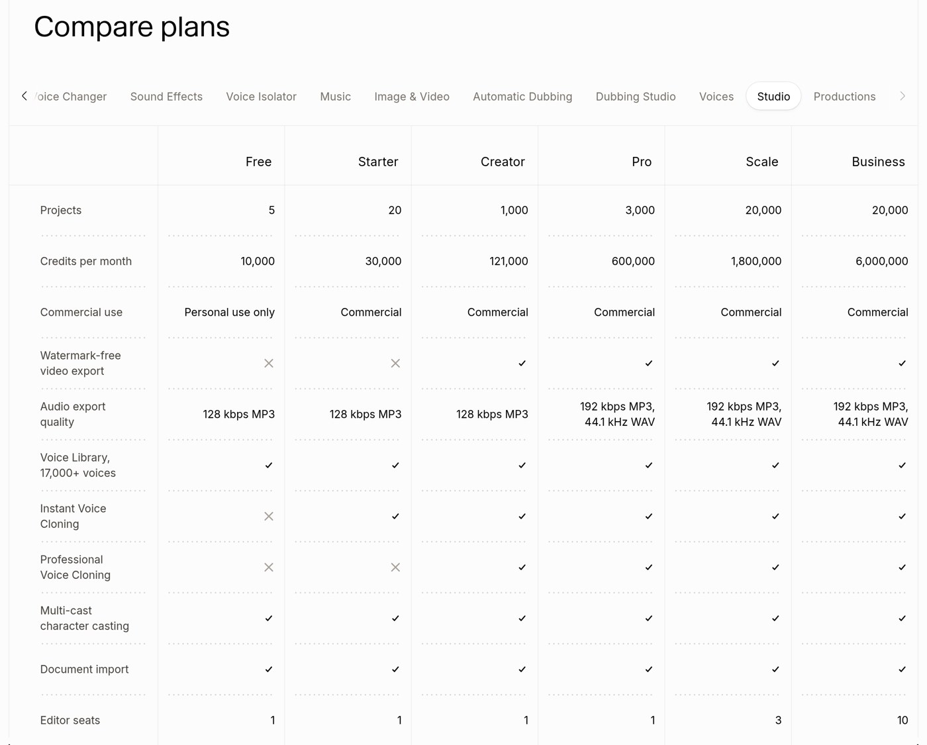Image resolution: width=927 pixels, height=745 pixels.
Task: Switch to the Voice Changer tab
Action: point(70,97)
